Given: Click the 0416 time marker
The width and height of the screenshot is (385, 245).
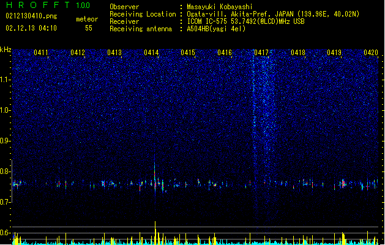Looking at the screenshot, I should point(225,53).
